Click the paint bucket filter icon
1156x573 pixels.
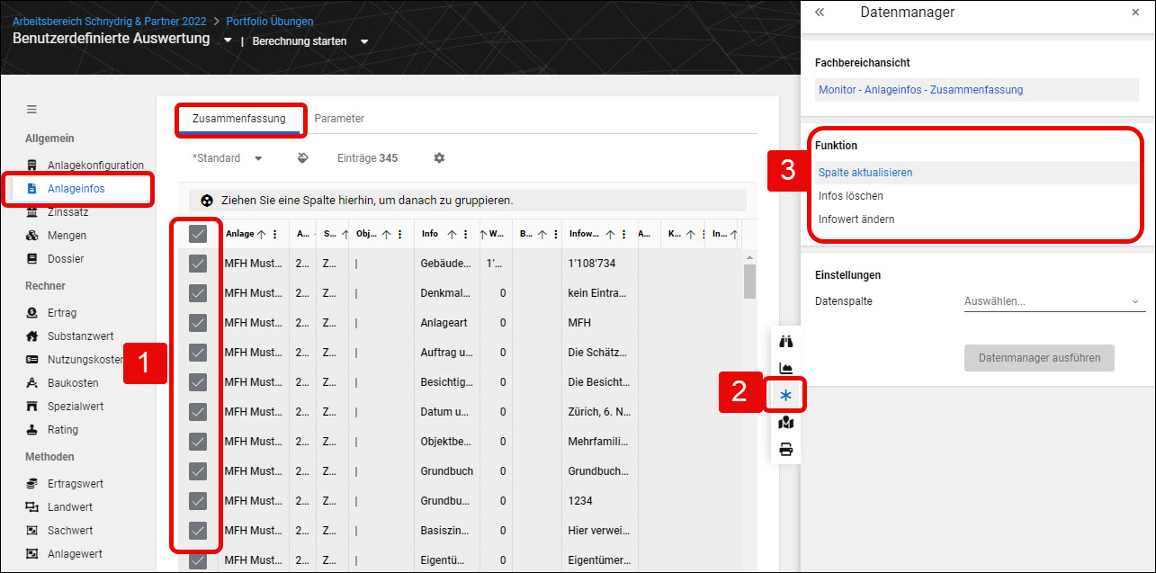coord(303,158)
